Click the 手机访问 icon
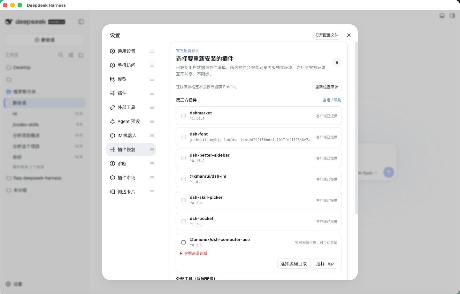This screenshot has width=460, height=294. pyautogui.click(x=112, y=65)
